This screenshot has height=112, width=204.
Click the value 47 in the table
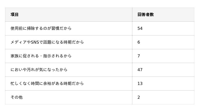click(x=140, y=70)
